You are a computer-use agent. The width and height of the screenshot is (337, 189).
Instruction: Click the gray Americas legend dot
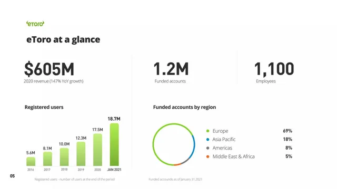[x=207, y=148]
